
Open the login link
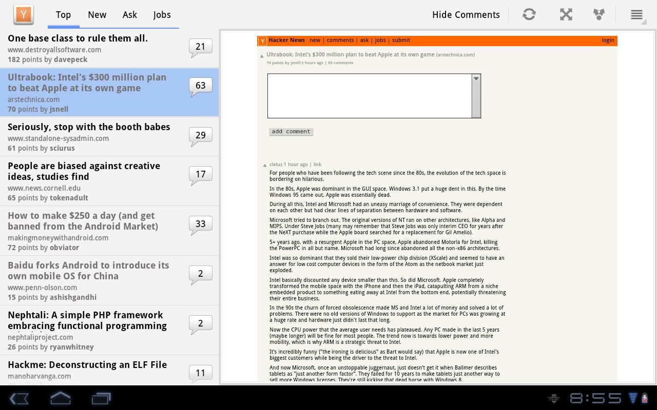[x=608, y=40]
